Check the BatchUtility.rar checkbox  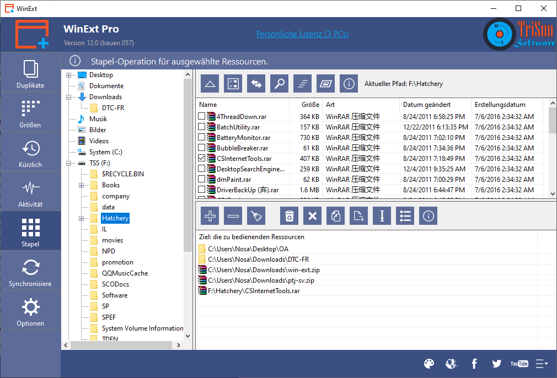(202, 126)
